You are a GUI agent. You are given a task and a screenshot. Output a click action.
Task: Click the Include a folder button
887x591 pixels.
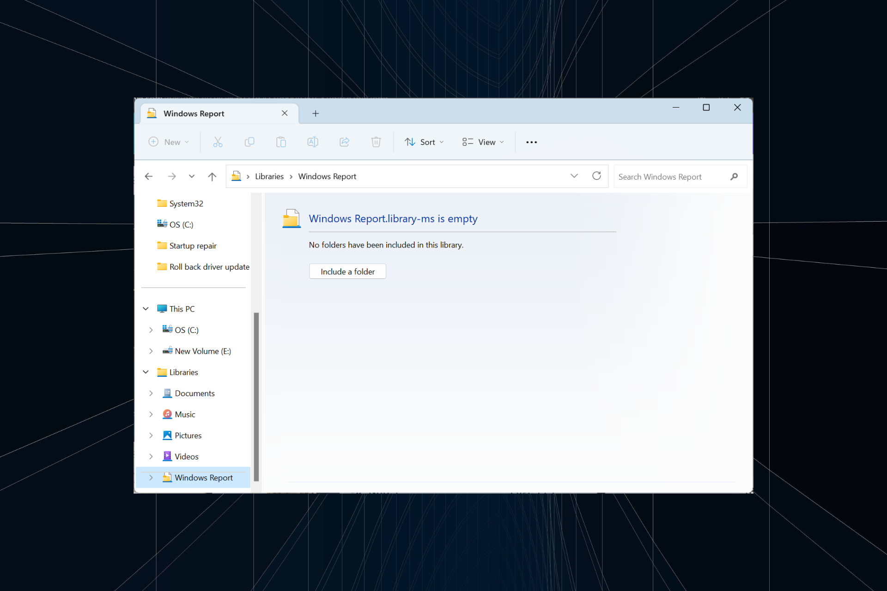point(347,271)
